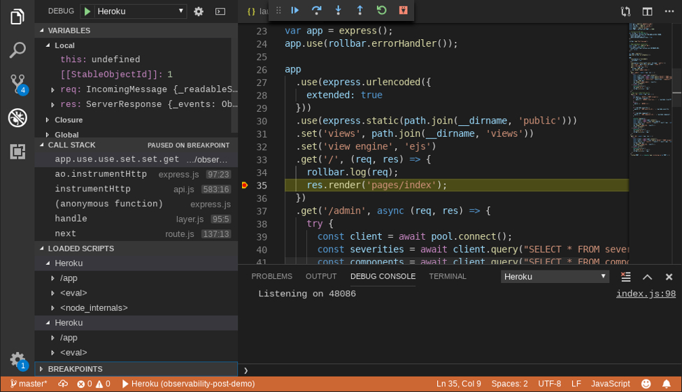The image size is (682, 392).
Task: Open the Source Control view
Action: point(17,84)
